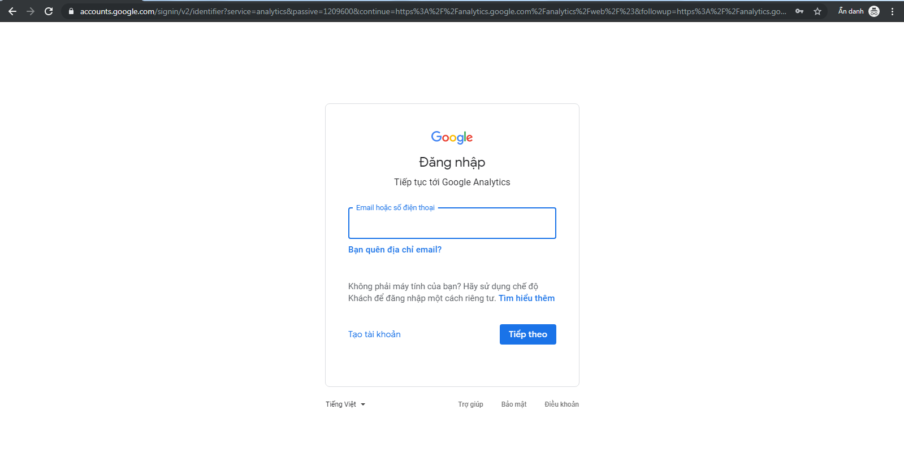The image size is (904, 466).
Task: Bookmark this page with the star icon
Action: [x=818, y=11]
